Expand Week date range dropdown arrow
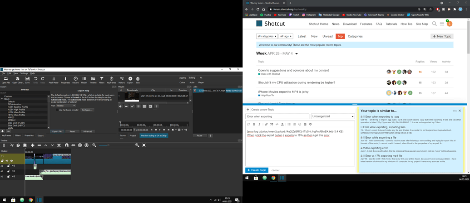Image resolution: width=470 pixels, height=203 pixels. coord(297,54)
